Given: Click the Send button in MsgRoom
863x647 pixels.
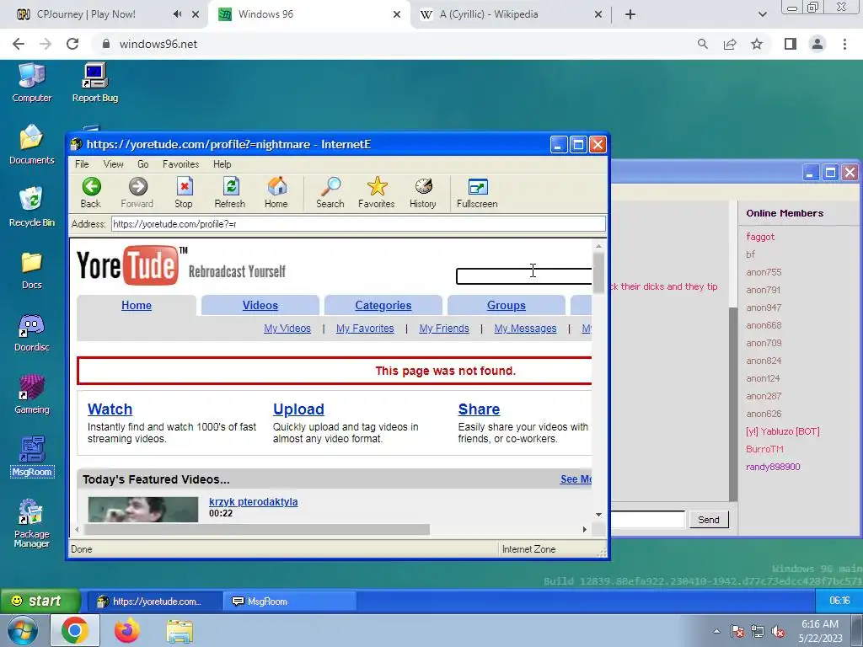Looking at the screenshot, I should coord(709,519).
